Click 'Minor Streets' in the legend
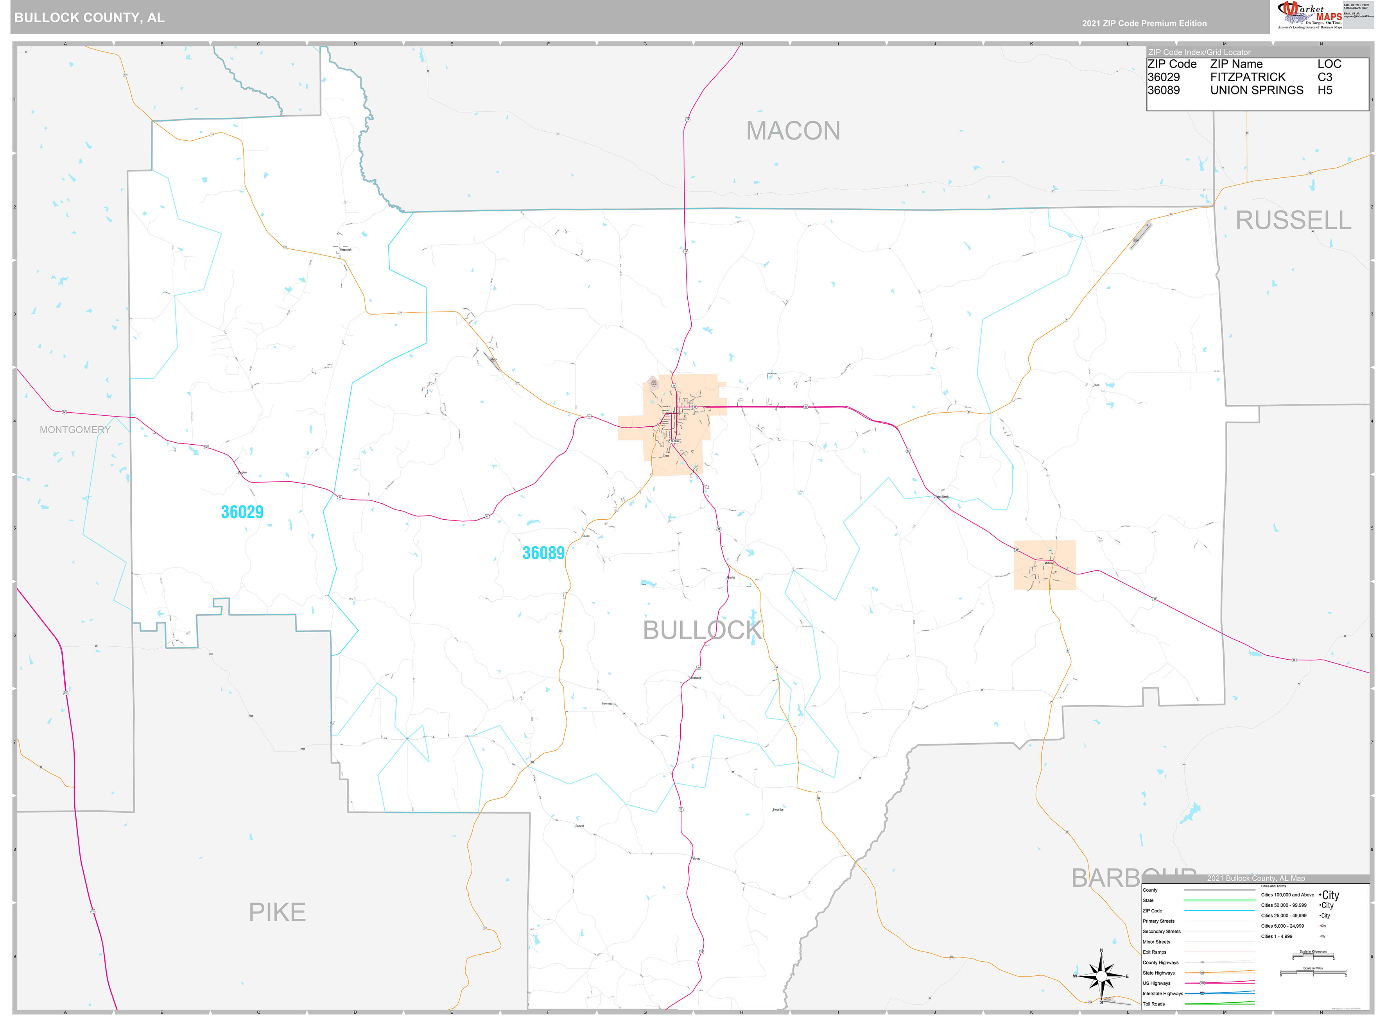 click(x=1156, y=942)
